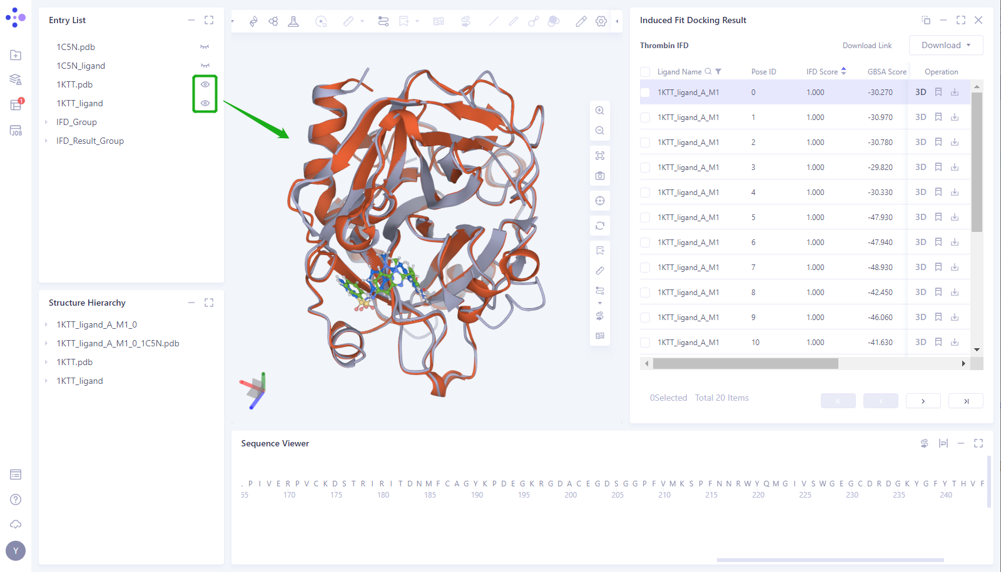Select the pencil annotation tool in the toolbar
1001x572 pixels.
[581, 21]
